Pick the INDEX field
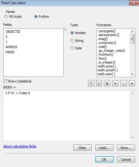This screenshot has height=167, width=139. pyautogui.click(x=10, y=52)
